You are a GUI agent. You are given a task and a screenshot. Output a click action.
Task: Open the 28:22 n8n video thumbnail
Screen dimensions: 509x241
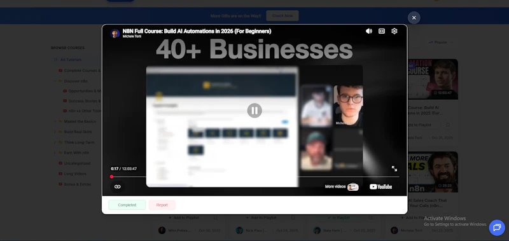433,172
